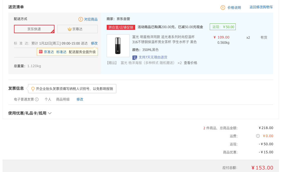Open the 对应商品 link
Screen dimensions: 281x172
point(91,19)
